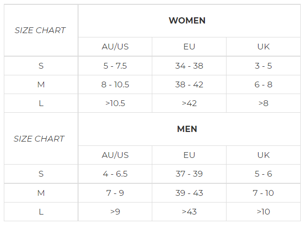
Task: Select the women's medium EU range 38 - 42
Action: tap(189, 84)
